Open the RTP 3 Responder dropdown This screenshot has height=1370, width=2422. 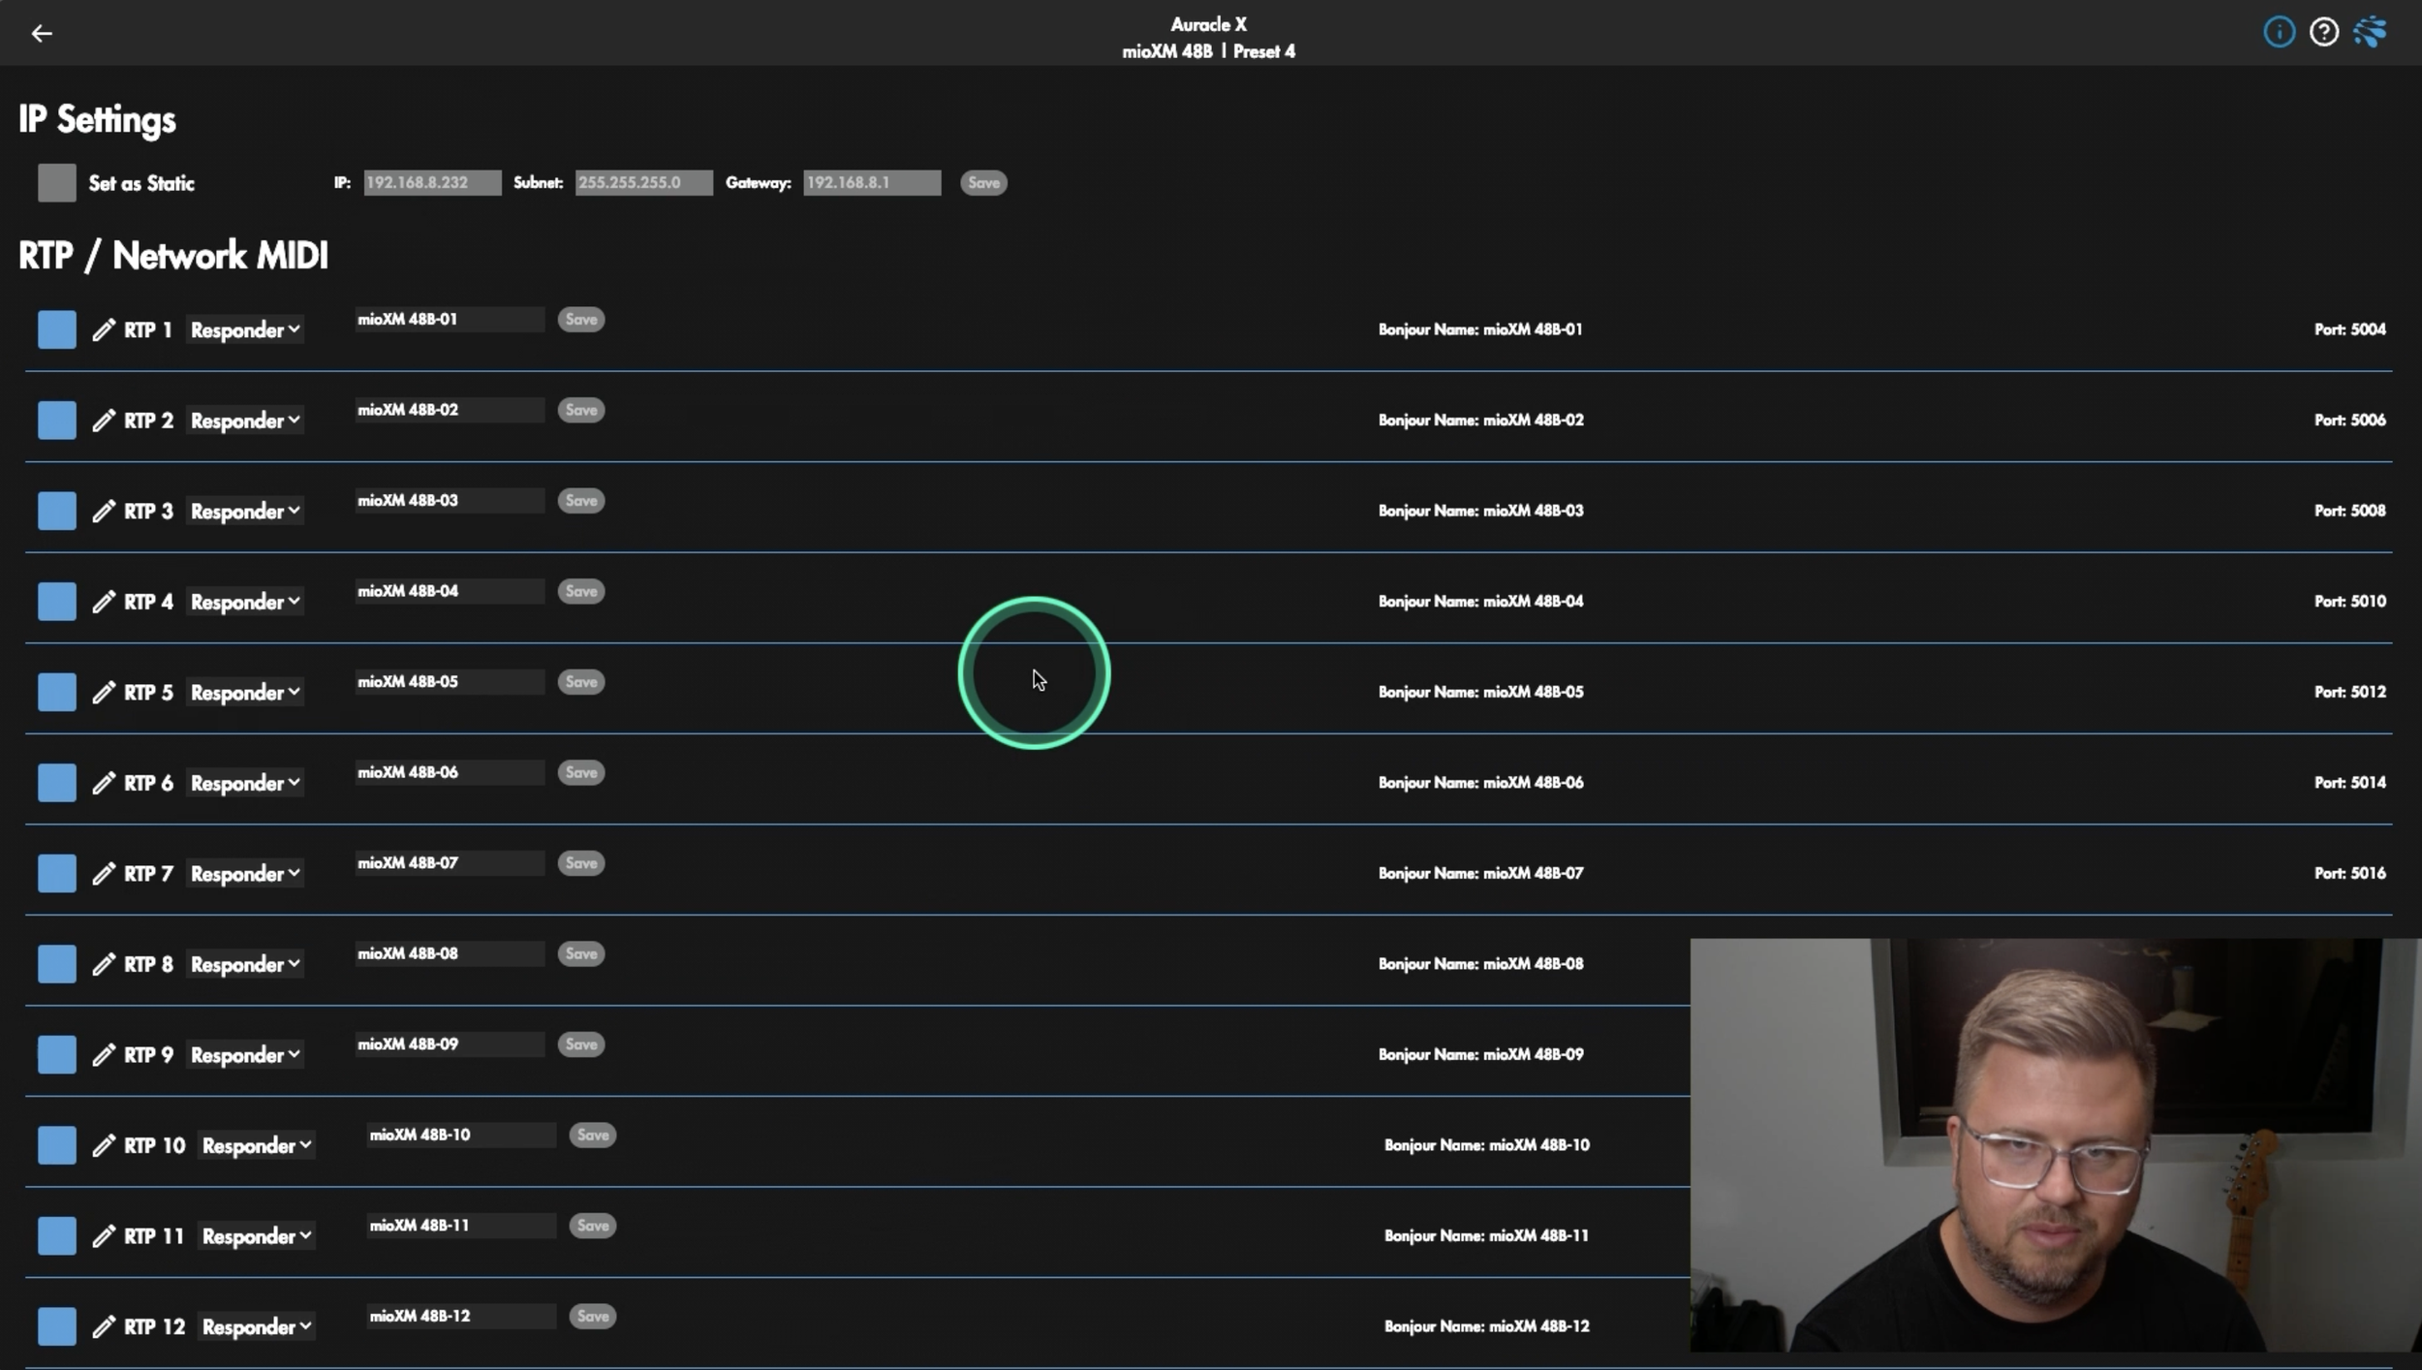click(245, 512)
